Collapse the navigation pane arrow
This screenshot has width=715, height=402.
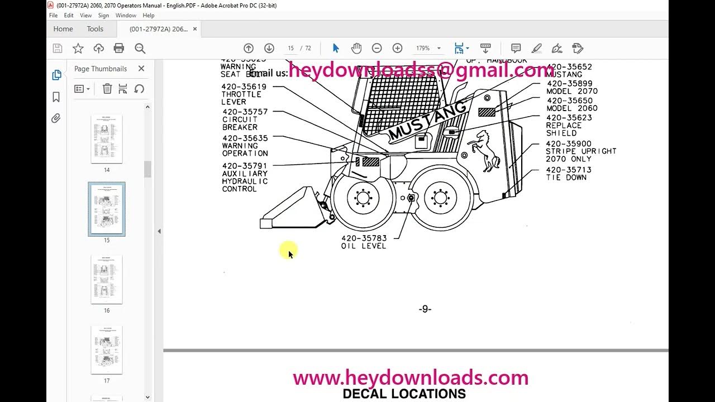pyautogui.click(x=159, y=231)
